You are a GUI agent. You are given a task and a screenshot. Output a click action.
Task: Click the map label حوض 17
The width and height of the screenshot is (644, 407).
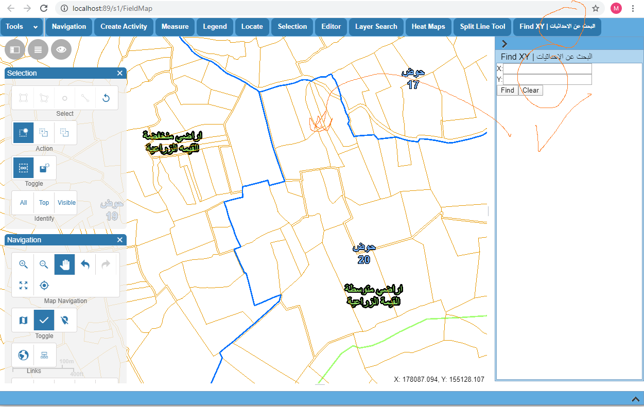click(x=413, y=79)
